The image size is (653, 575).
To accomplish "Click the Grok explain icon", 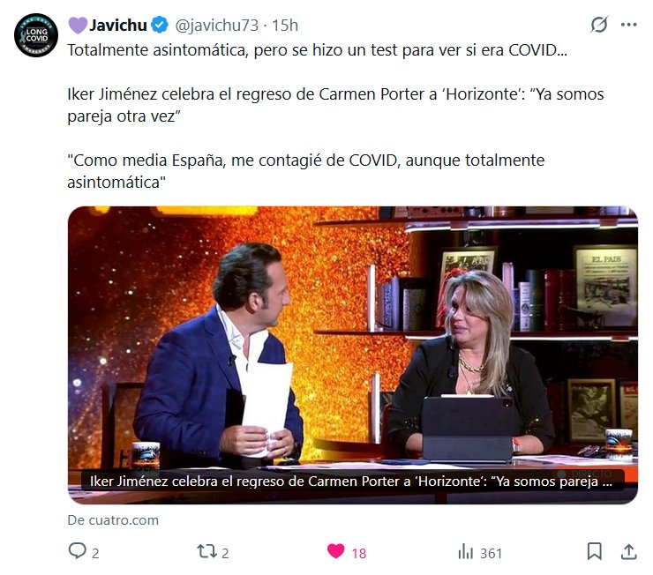I will (599, 25).
